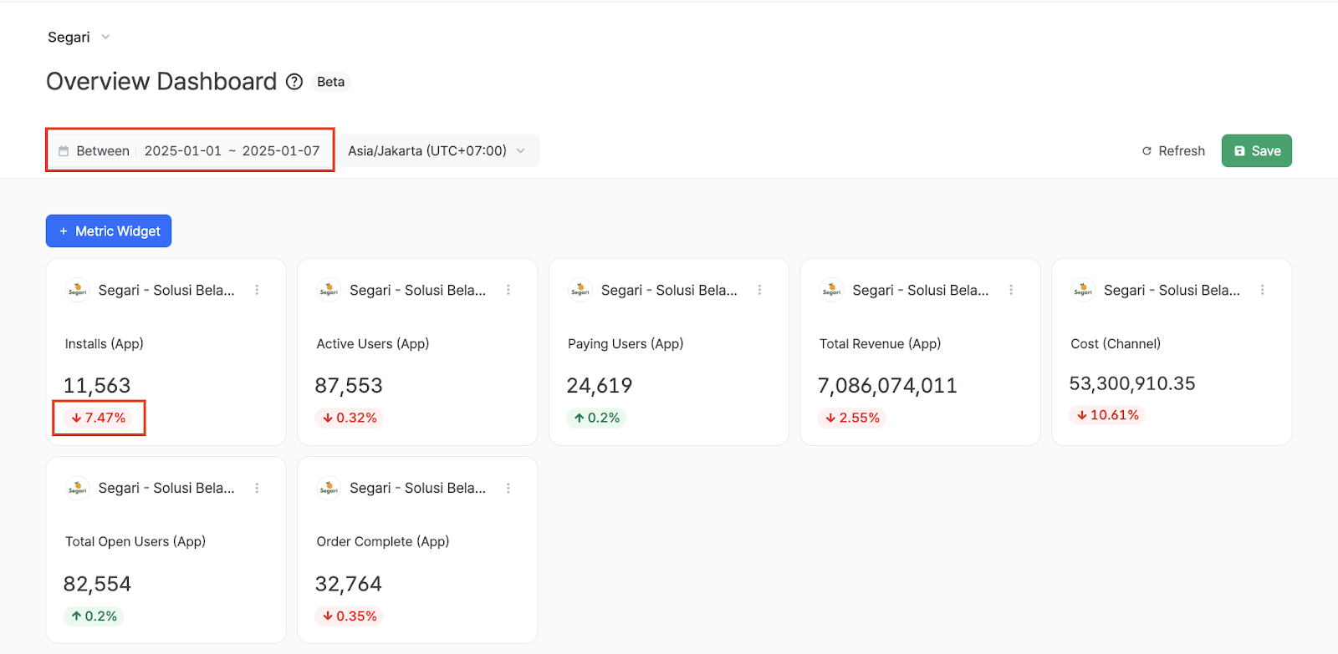Open the kebab menu on Paying Users widget
Image resolution: width=1338 pixels, height=654 pixels.
click(x=759, y=290)
